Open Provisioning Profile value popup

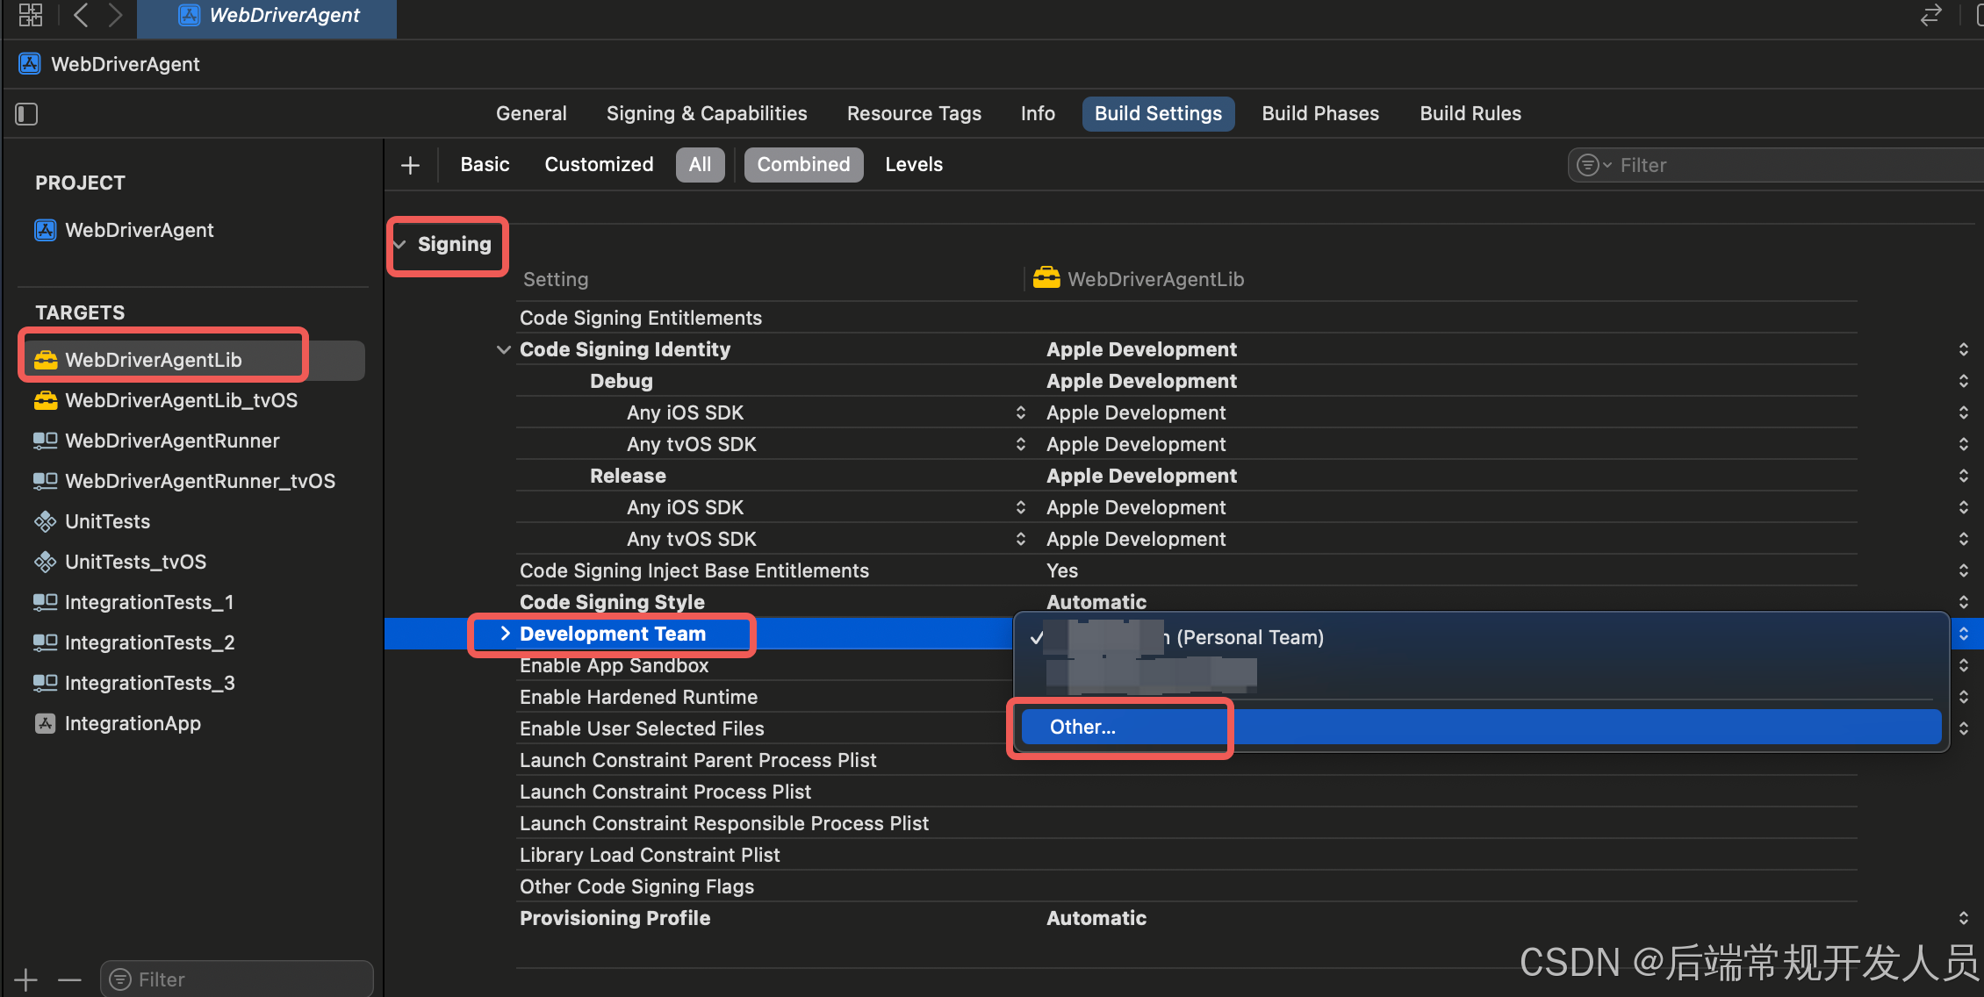pos(1963,918)
